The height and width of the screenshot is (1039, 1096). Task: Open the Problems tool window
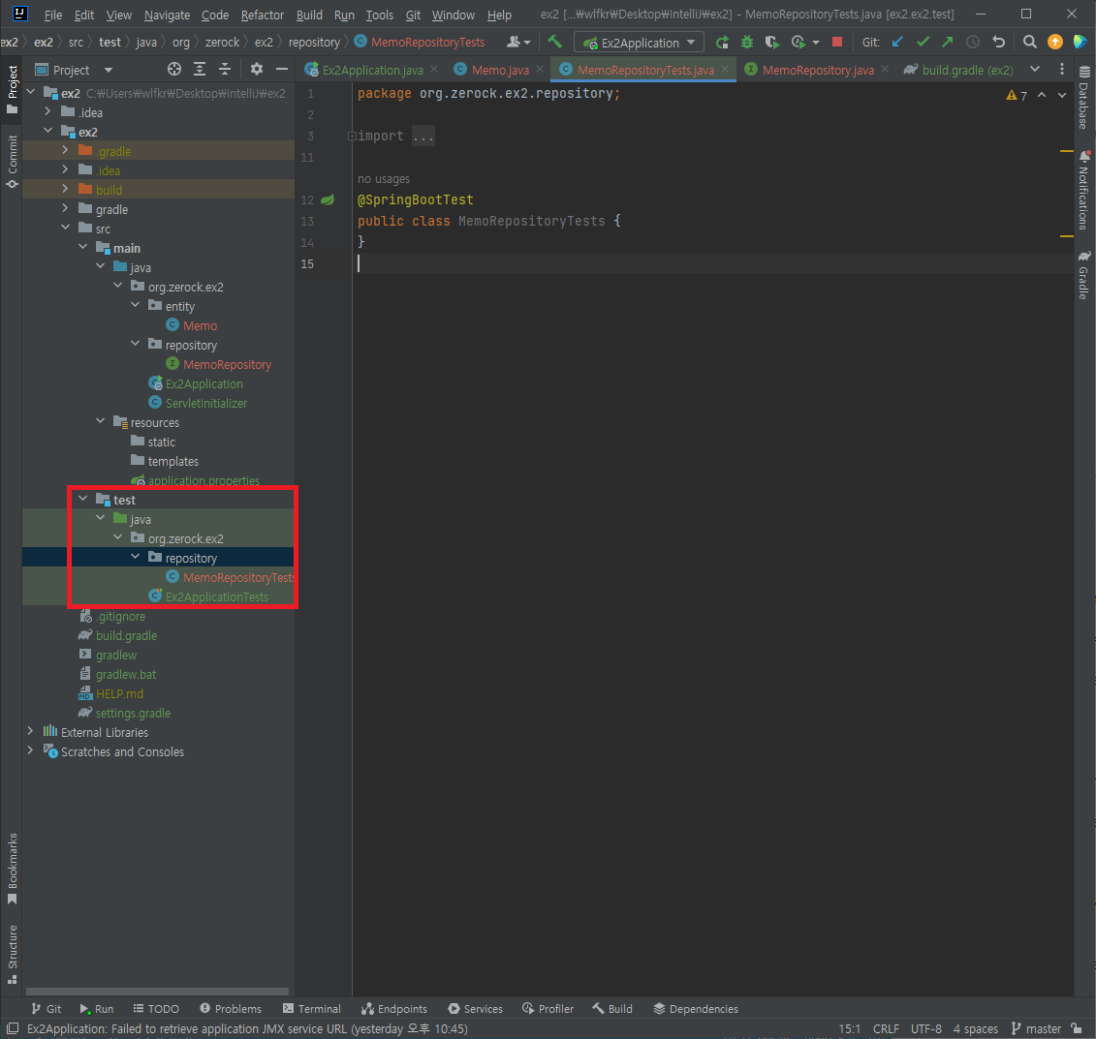231,1008
